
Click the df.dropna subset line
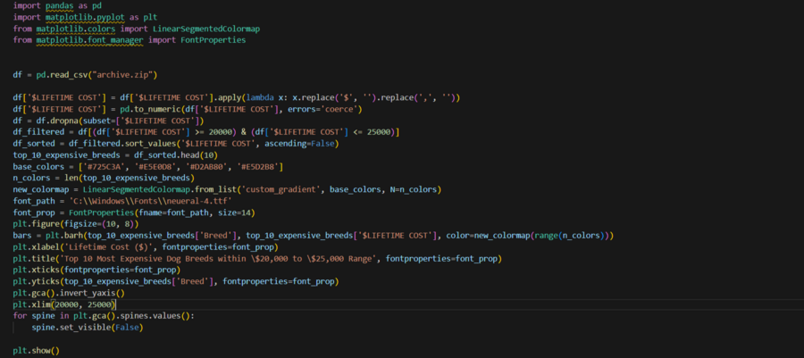click(109, 121)
